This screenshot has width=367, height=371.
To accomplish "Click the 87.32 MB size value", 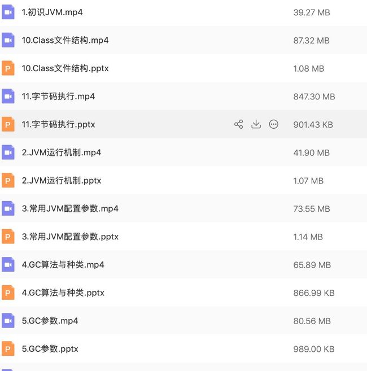I will pos(312,41).
